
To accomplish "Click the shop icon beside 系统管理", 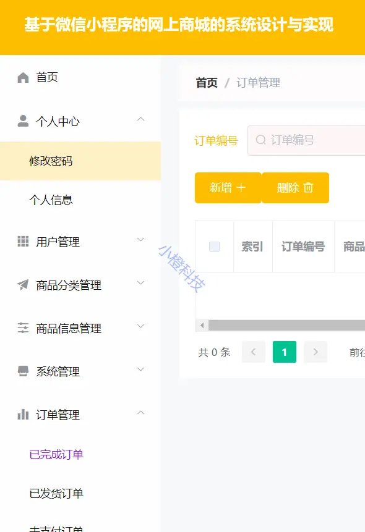I will click(x=23, y=371).
